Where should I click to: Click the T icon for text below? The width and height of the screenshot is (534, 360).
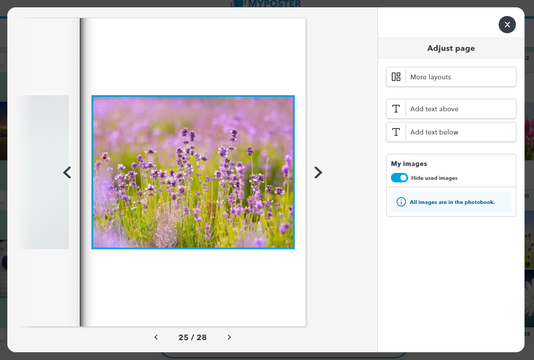pos(396,132)
